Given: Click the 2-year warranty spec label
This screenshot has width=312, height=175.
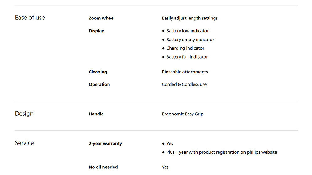Looking at the screenshot, I should pyautogui.click(x=105, y=144).
